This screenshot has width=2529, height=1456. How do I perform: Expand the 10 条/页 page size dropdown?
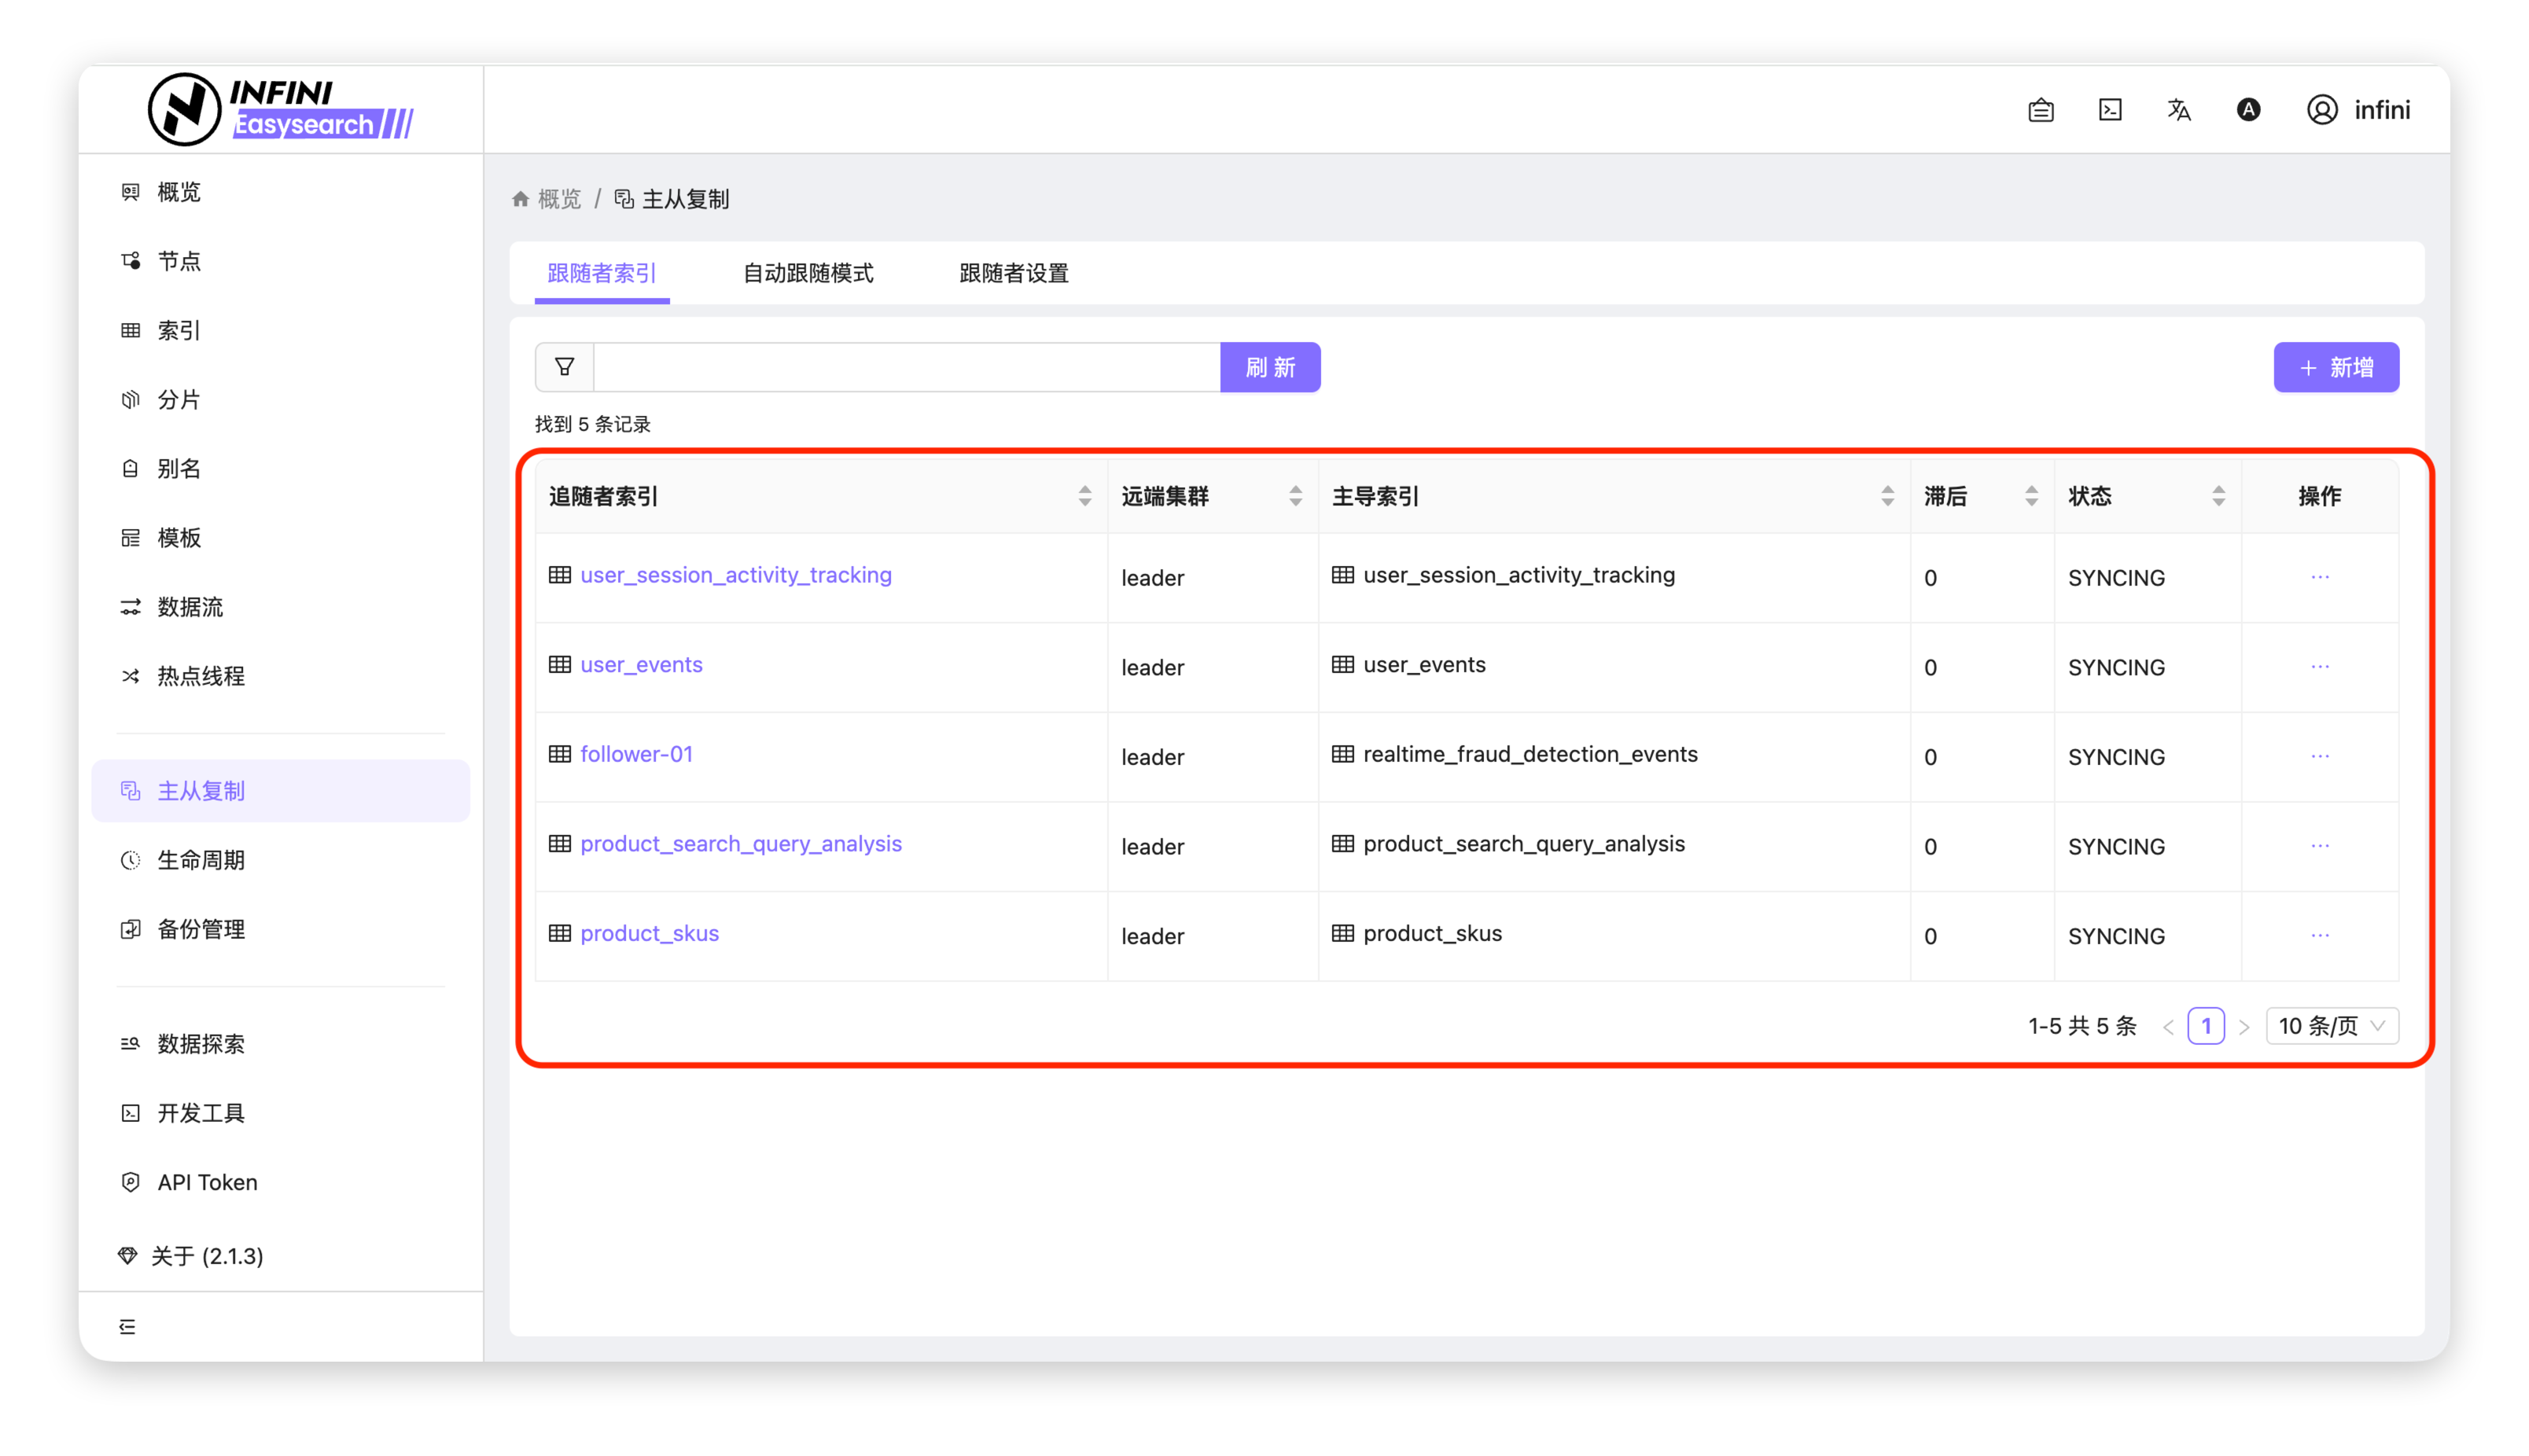coord(2331,1026)
